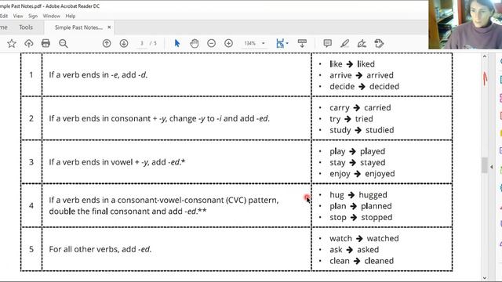Screen dimensions: 502x282
Task: Click the example word 'played'
Action: pyautogui.click(x=373, y=151)
